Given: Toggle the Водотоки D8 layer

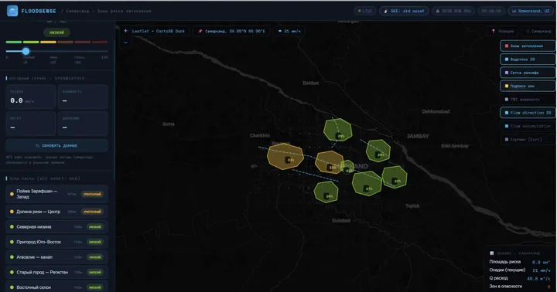Looking at the screenshot, I should click(528, 59).
